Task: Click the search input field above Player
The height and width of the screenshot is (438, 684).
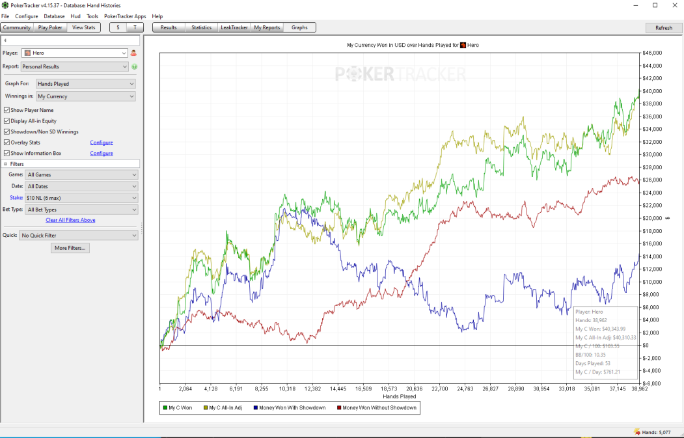Action: pos(70,40)
